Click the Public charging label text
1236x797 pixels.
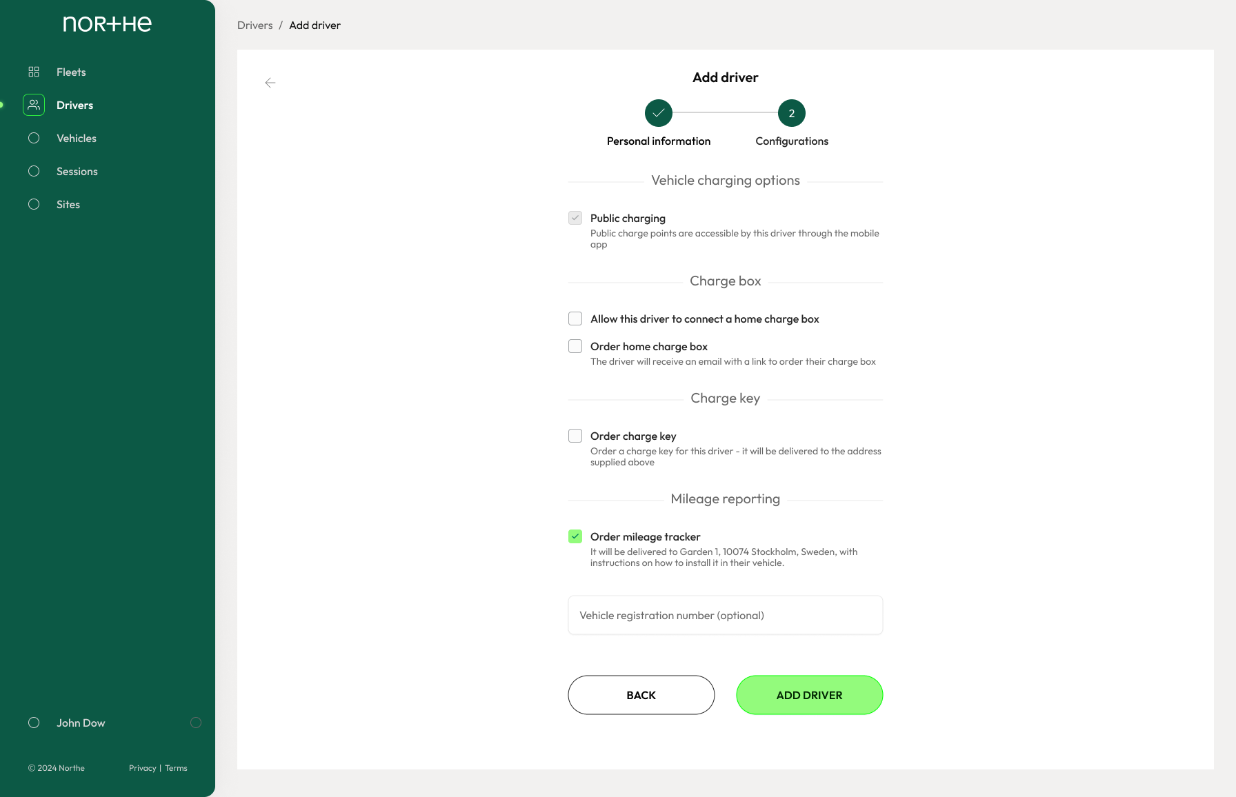click(x=628, y=218)
